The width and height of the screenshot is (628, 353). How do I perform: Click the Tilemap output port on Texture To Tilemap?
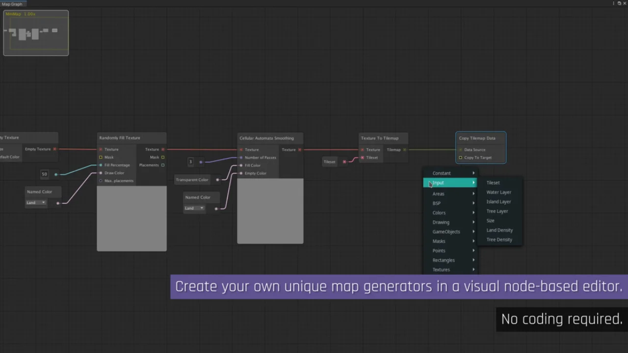[404, 150]
